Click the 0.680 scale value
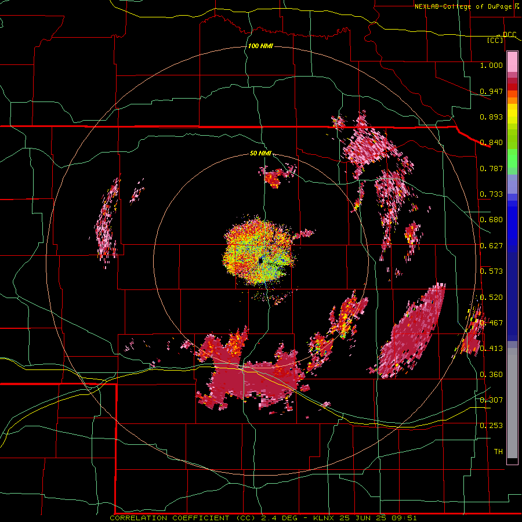The width and height of the screenshot is (522, 522). coord(491,220)
